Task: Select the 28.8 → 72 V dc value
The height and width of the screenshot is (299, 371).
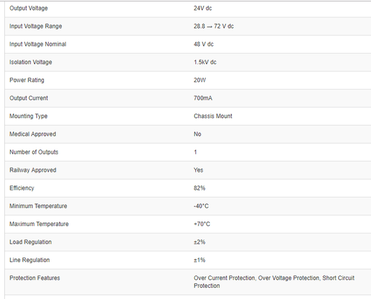Action: pyautogui.click(x=213, y=26)
